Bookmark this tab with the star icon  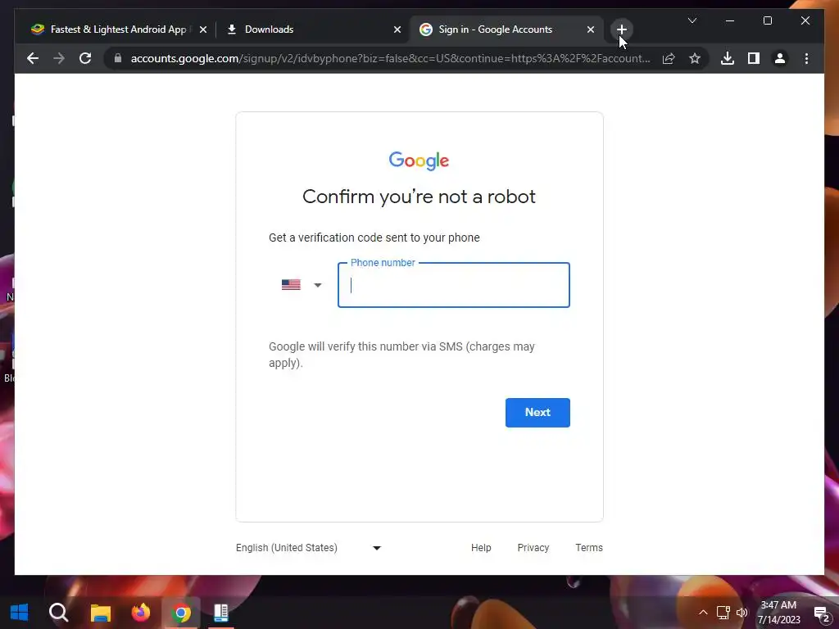(x=695, y=58)
